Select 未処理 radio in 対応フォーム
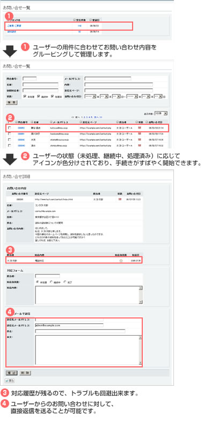This screenshot has width=204, height=425. click(38, 282)
